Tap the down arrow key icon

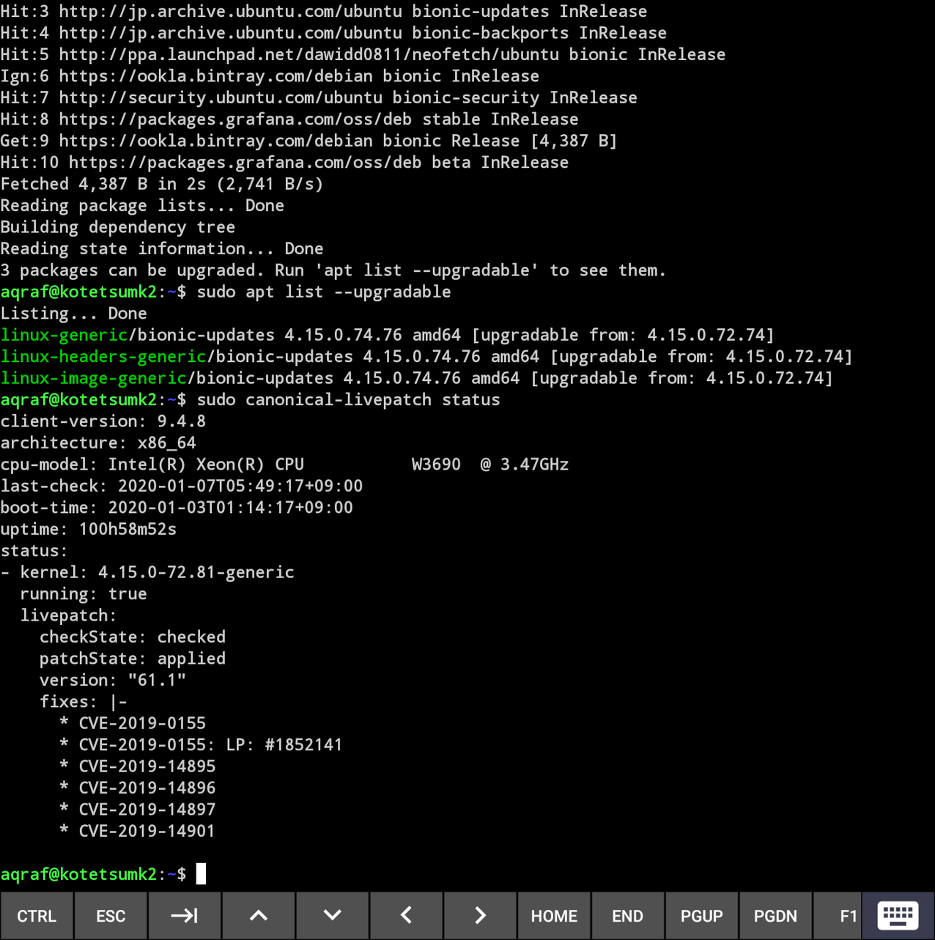coord(333,916)
